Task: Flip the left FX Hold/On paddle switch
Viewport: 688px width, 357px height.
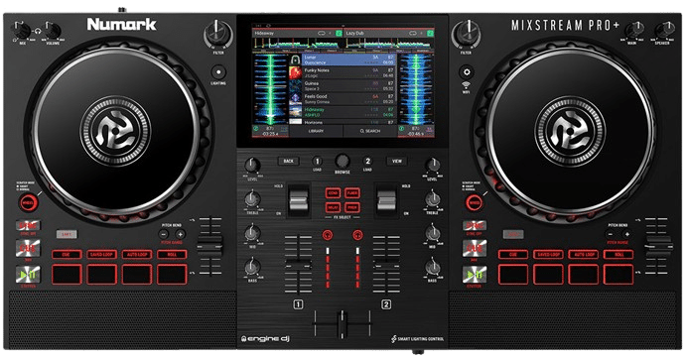Action: [299, 201]
